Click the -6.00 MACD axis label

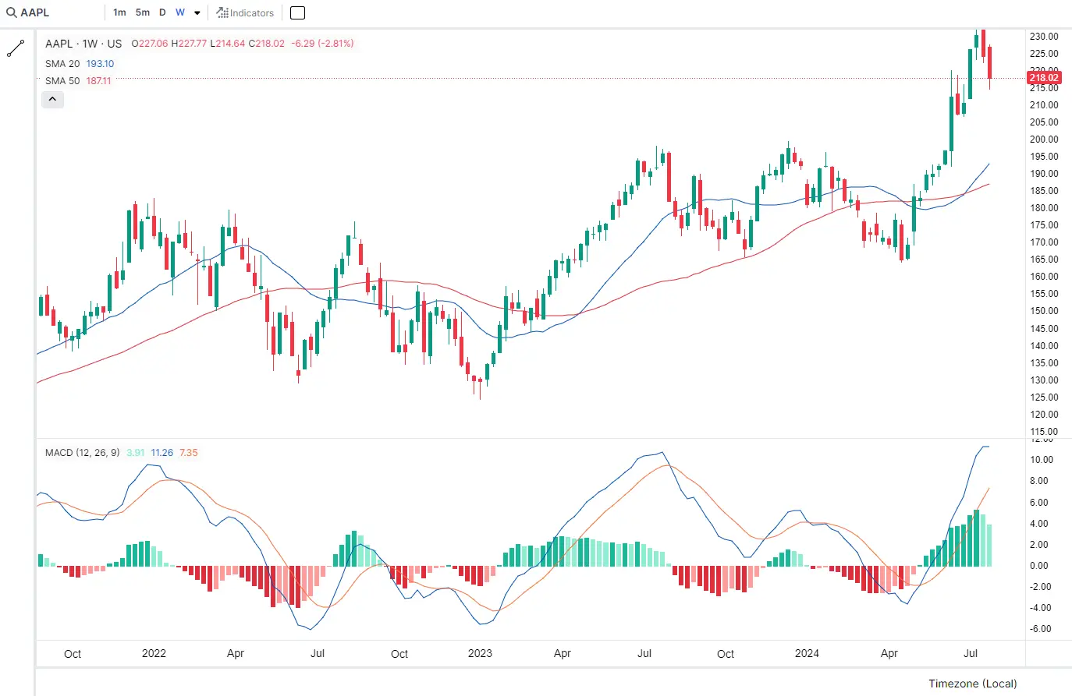(1041, 629)
